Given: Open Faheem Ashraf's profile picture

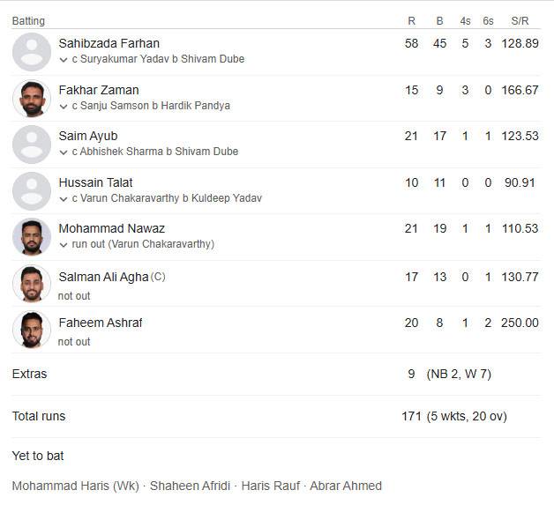Looking at the screenshot, I should 32,330.
